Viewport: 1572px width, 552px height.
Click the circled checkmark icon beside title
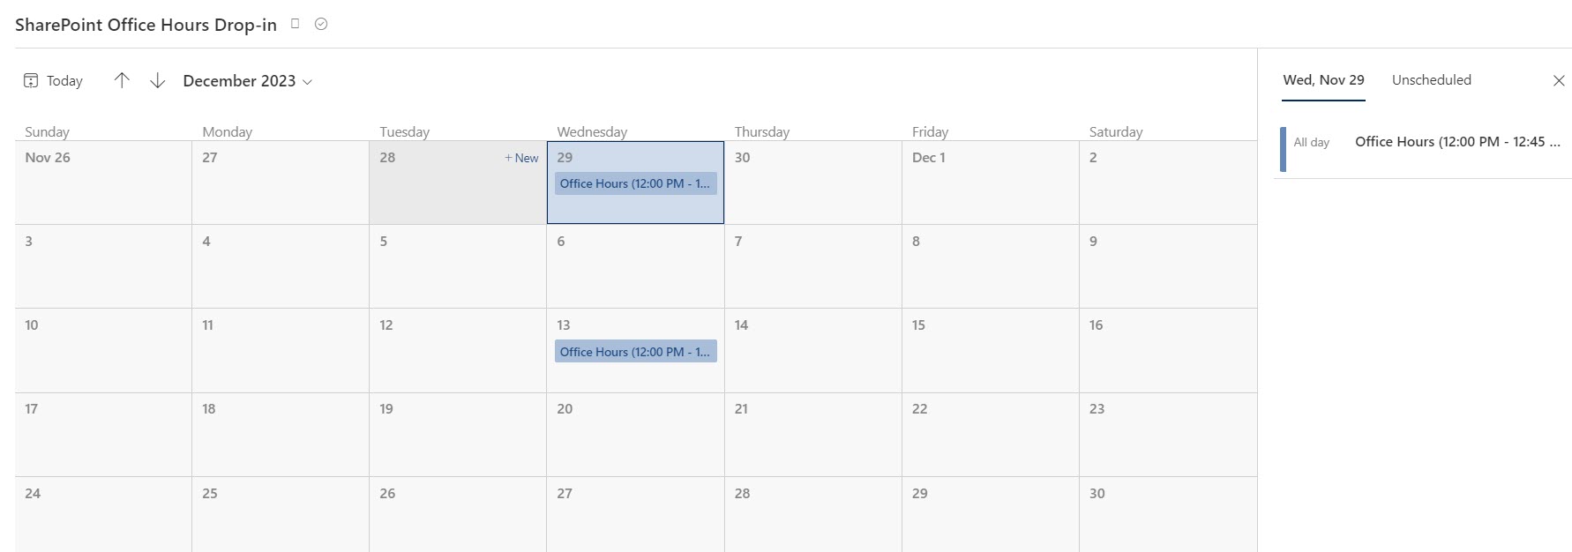point(321,25)
